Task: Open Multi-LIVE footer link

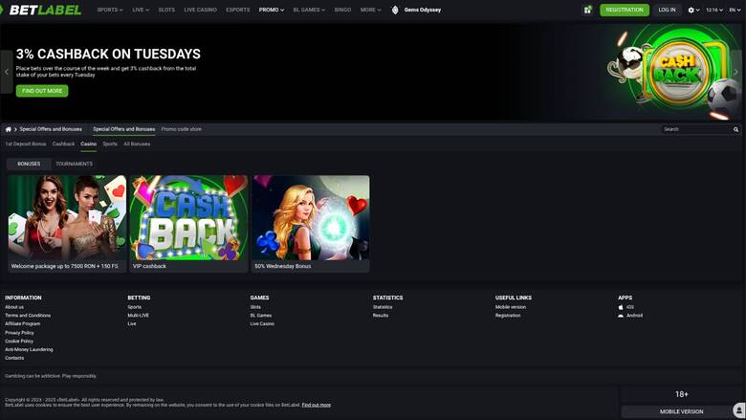Action: pyautogui.click(x=138, y=316)
